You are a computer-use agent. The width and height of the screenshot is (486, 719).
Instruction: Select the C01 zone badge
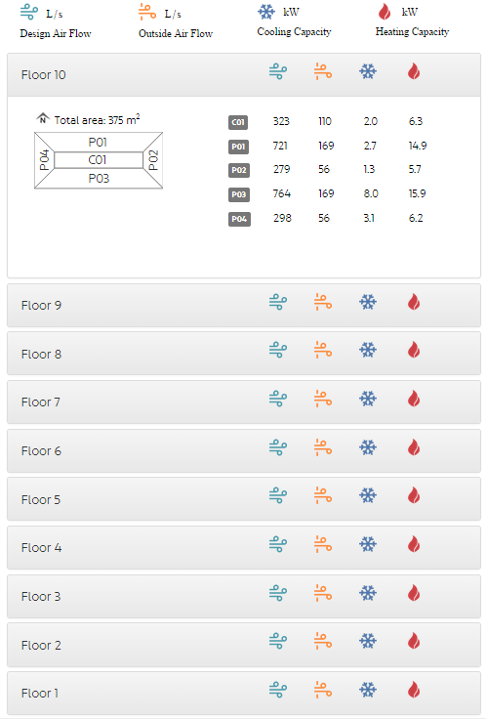[x=238, y=122]
